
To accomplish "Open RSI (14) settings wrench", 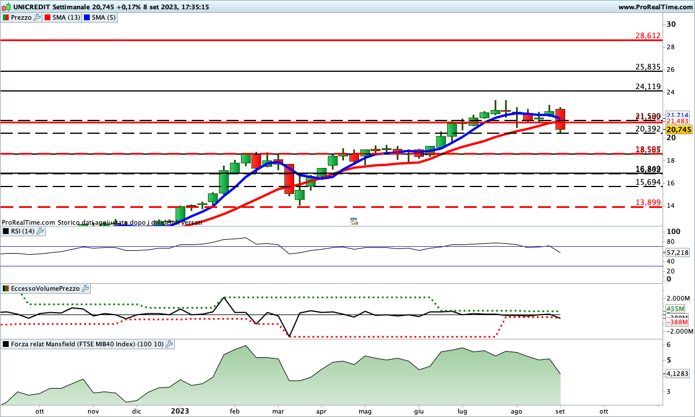I will pos(40,231).
